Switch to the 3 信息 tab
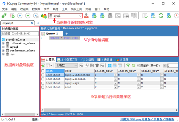The height and width of the screenshot is (122, 179). point(88,59)
